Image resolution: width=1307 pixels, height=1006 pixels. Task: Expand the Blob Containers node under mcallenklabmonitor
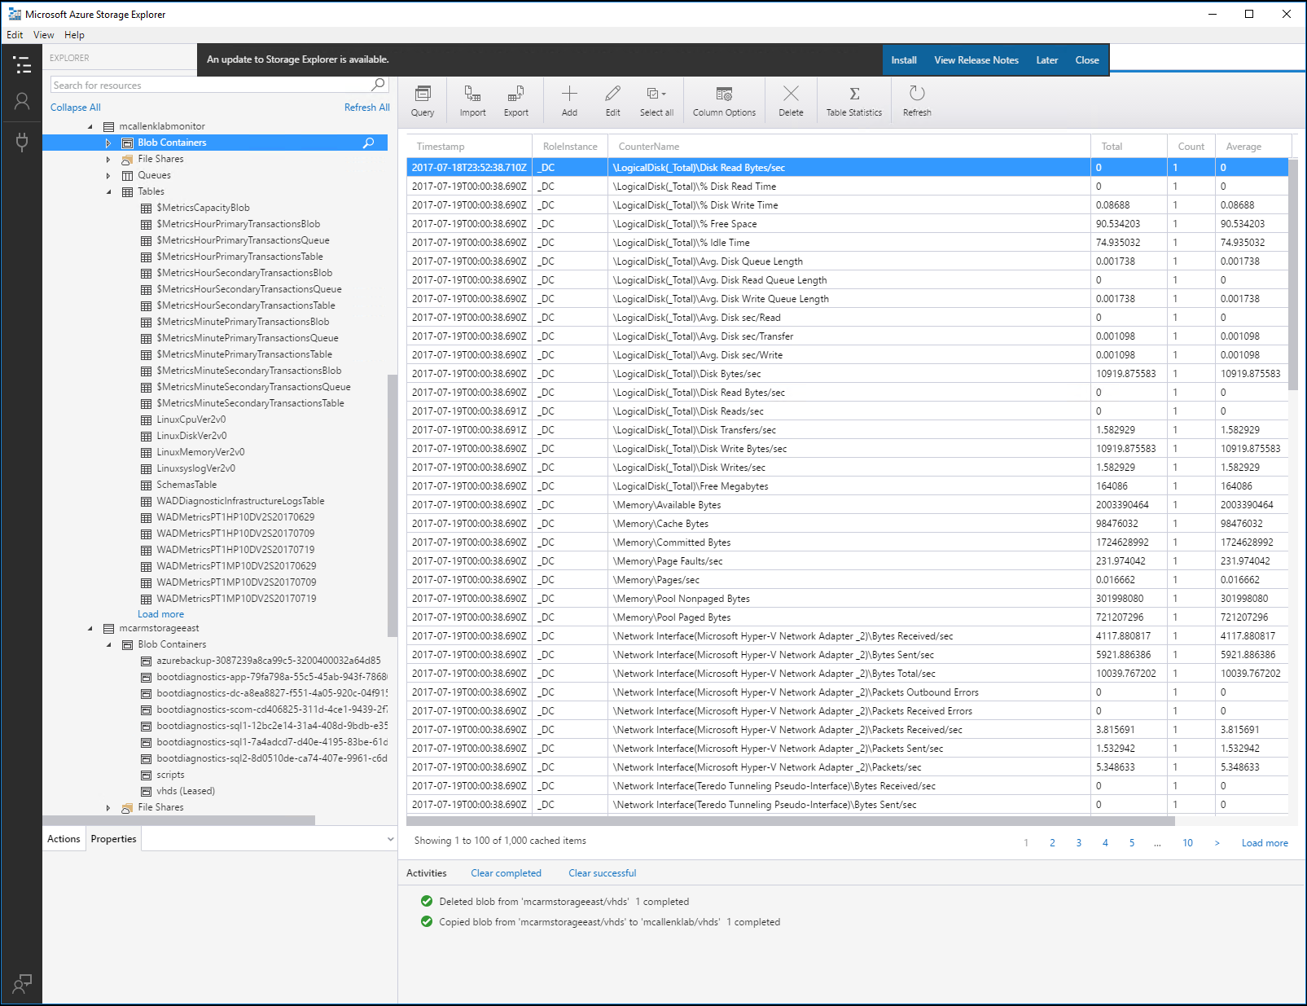point(107,143)
